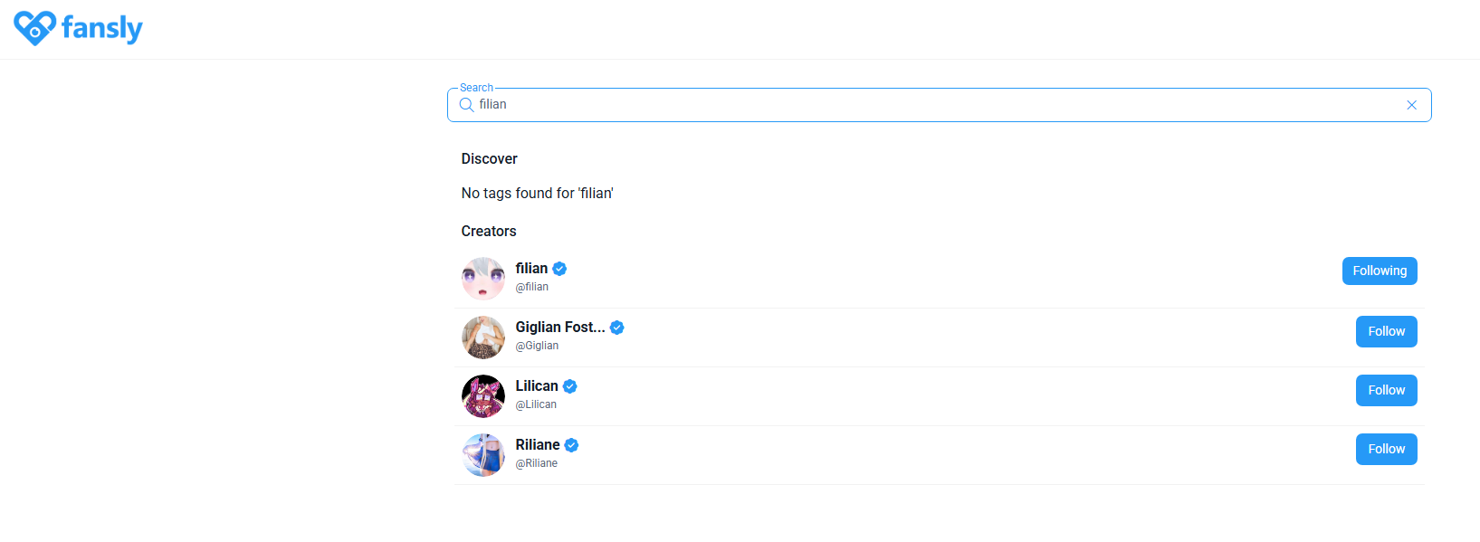Follow the Riliane creator
1480x542 pixels.
[x=1386, y=449]
